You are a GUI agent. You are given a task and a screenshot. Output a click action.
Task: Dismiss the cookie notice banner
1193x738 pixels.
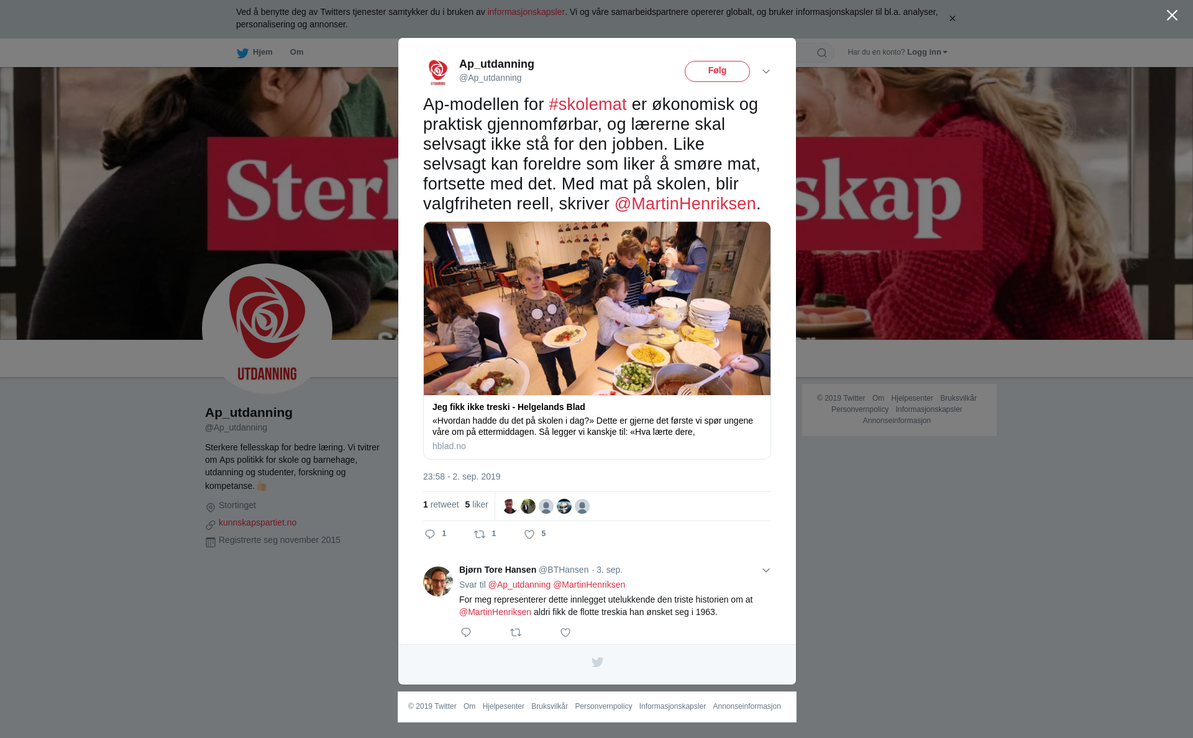pos(952,19)
